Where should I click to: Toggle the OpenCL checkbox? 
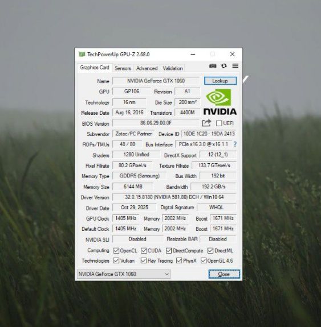116,250
